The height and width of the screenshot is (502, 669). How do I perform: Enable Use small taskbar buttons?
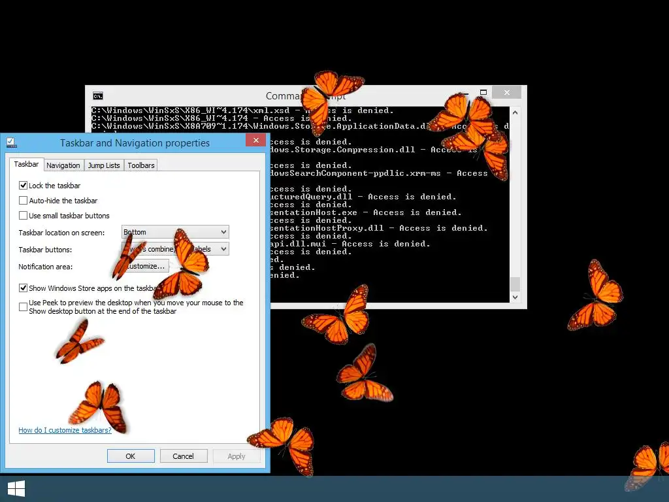23,215
